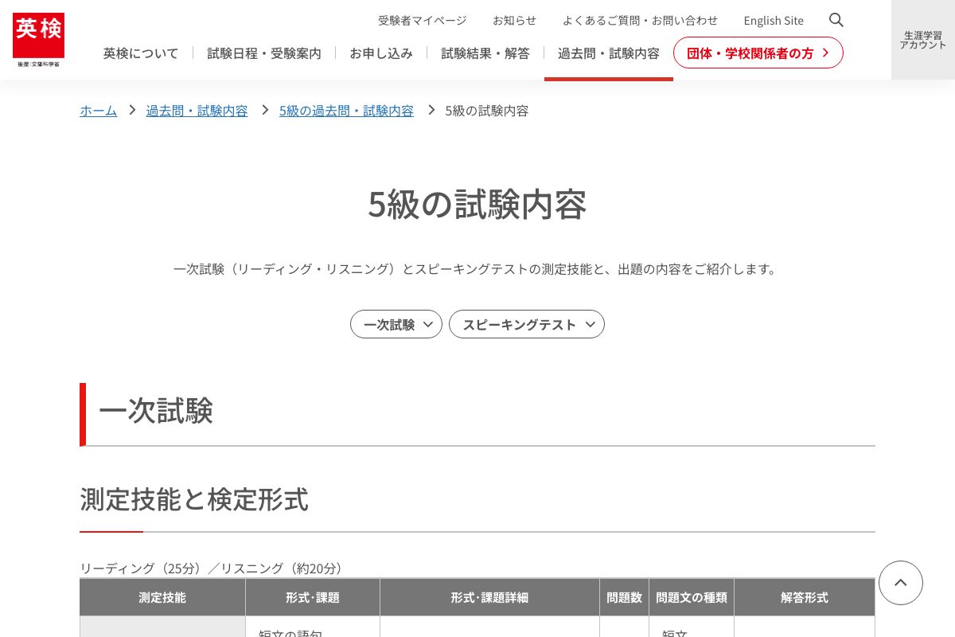The image size is (955, 637).
Task: Click the scroll-to-top arrow
Action: pos(900,583)
